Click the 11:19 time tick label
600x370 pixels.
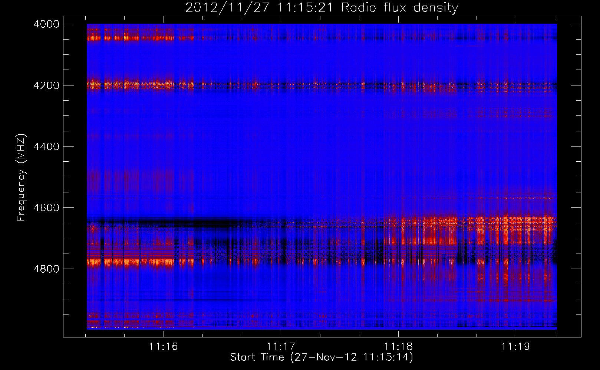(x=515, y=346)
